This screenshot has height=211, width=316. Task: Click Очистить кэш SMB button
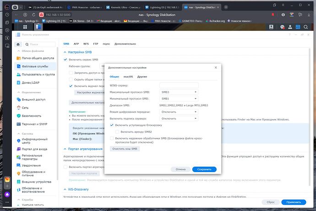coord(125,149)
